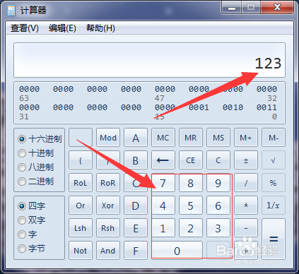This screenshot has height=274, width=299.
Task: Open the 编辑(E) menu
Action: [62, 28]
